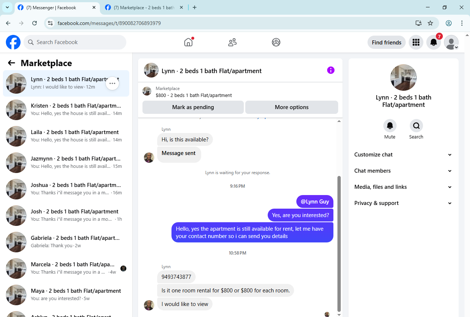Open the large listing photo in the info panel
Image resolution: width=470 pixels, height=317 pixels.
point(403,78)
